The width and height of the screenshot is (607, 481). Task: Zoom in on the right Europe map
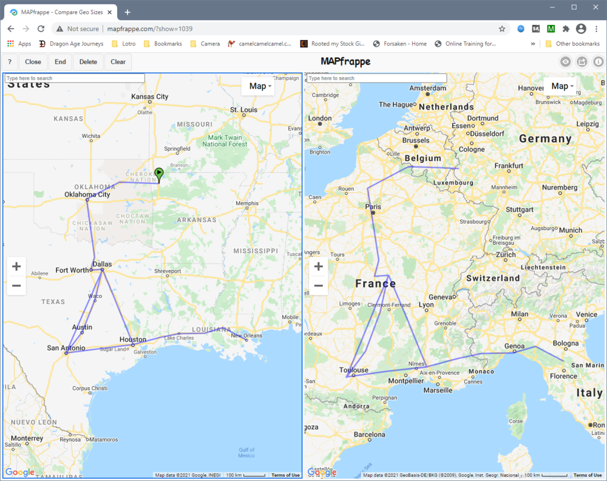click(318, 267)
